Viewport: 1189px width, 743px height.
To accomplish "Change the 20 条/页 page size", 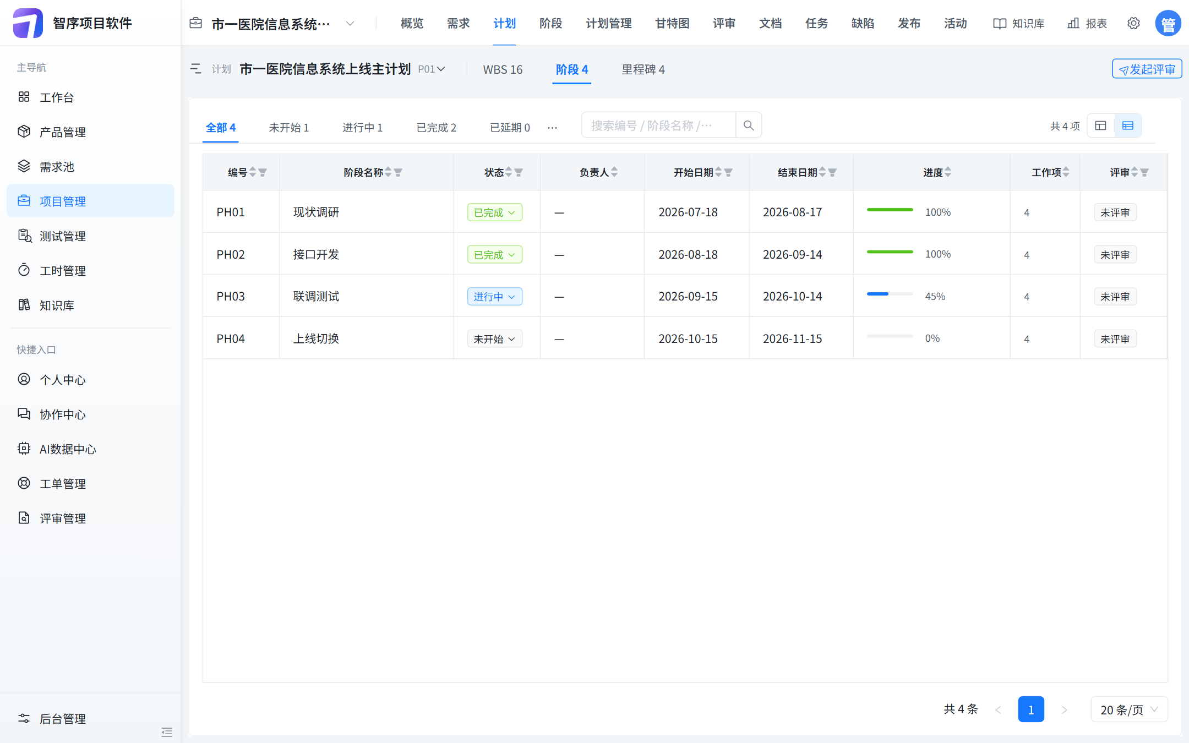I will 1129,709.
